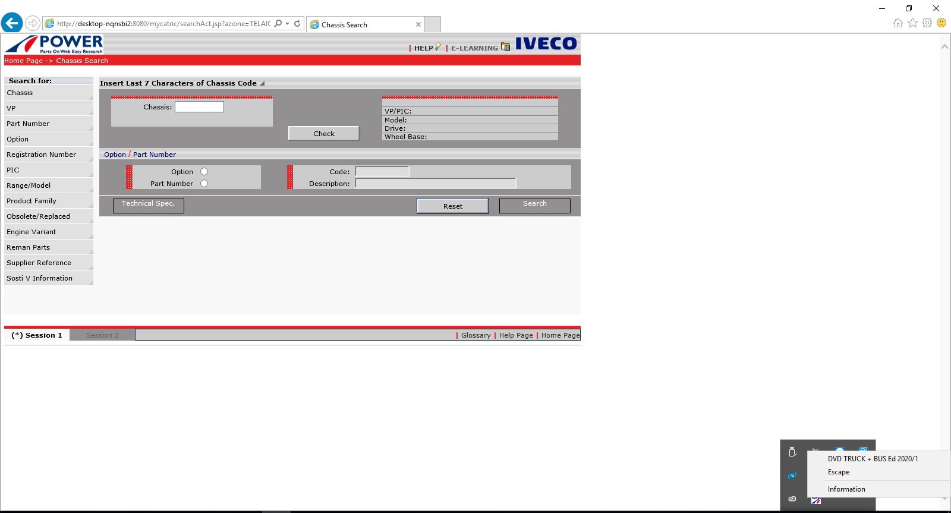Refresh the page with the reload icon

[x=297, y=24]
